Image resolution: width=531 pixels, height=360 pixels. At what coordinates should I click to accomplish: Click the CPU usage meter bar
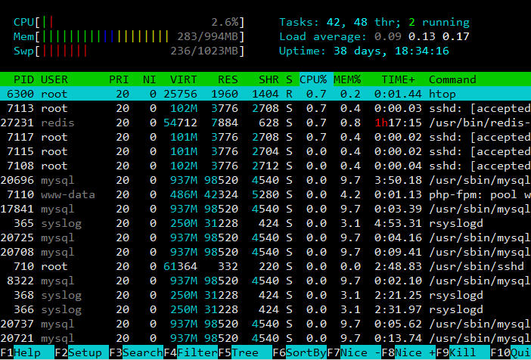(x=129, y=23)
